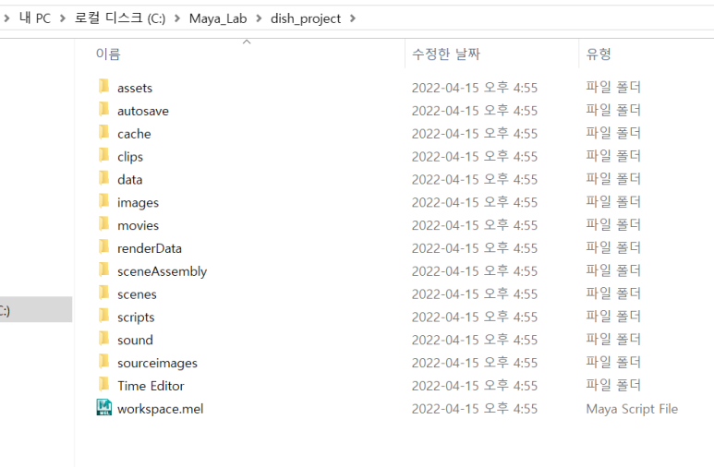Click the images folder name
714x467 pixels.
[x=138, y=202]
